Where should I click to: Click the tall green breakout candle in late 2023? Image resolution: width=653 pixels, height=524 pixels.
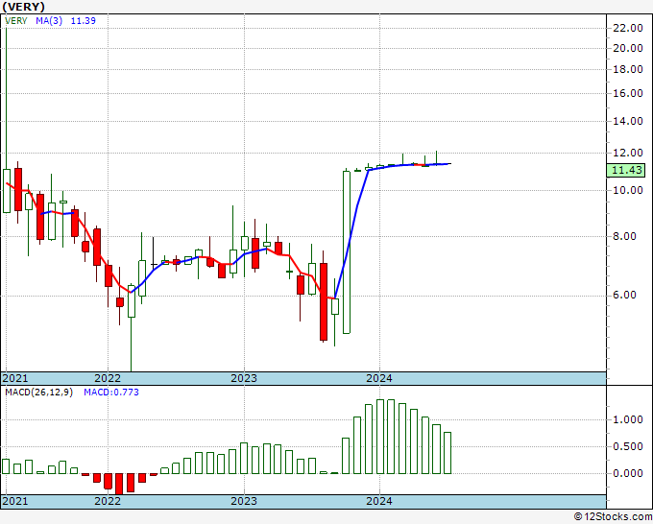pyautogui.click(x=347, y=252)
